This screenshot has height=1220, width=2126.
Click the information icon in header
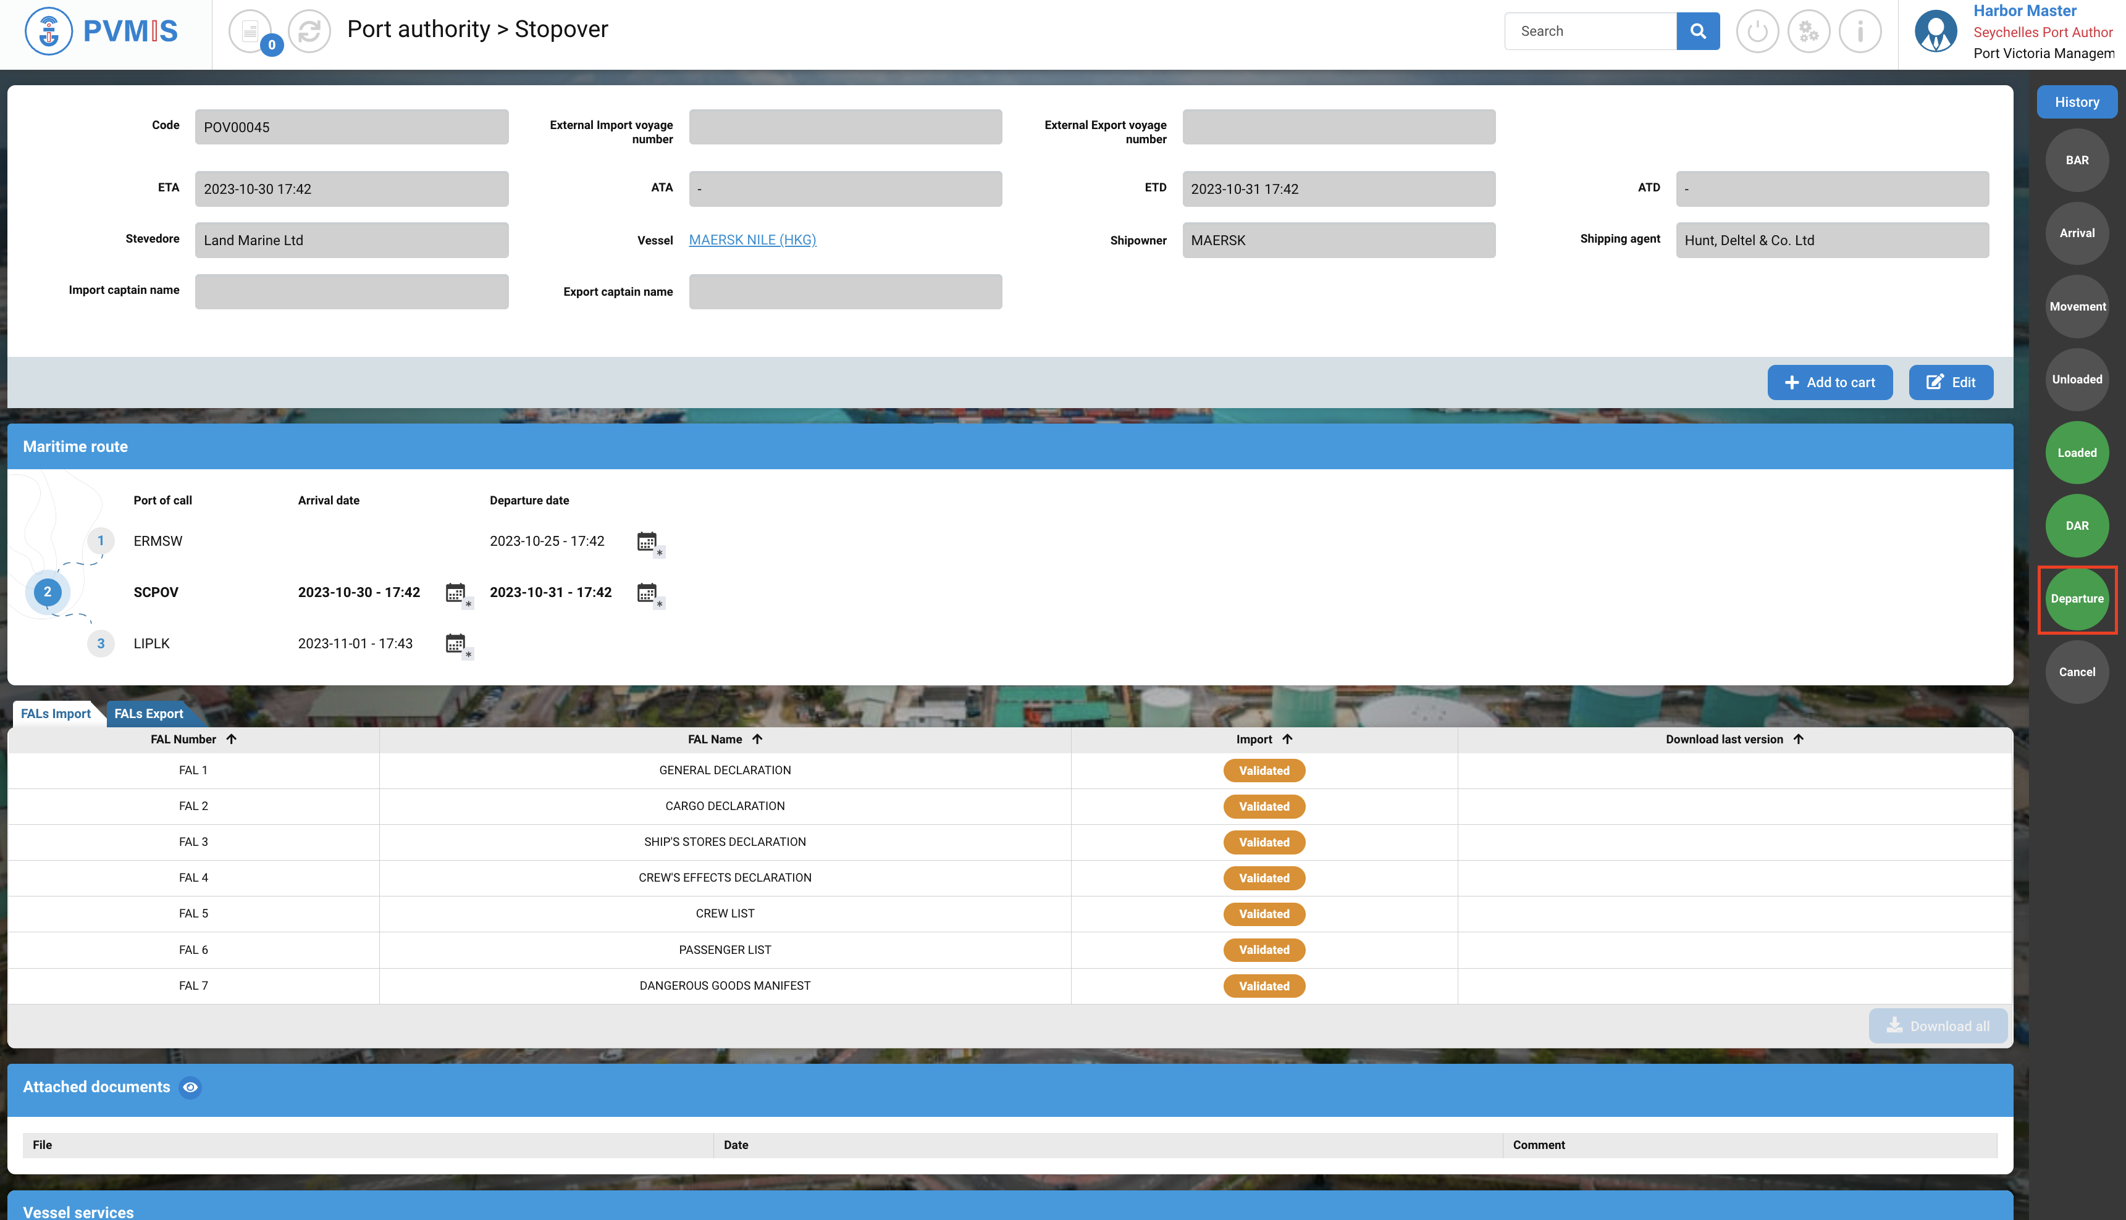(x=1860, y=31)
